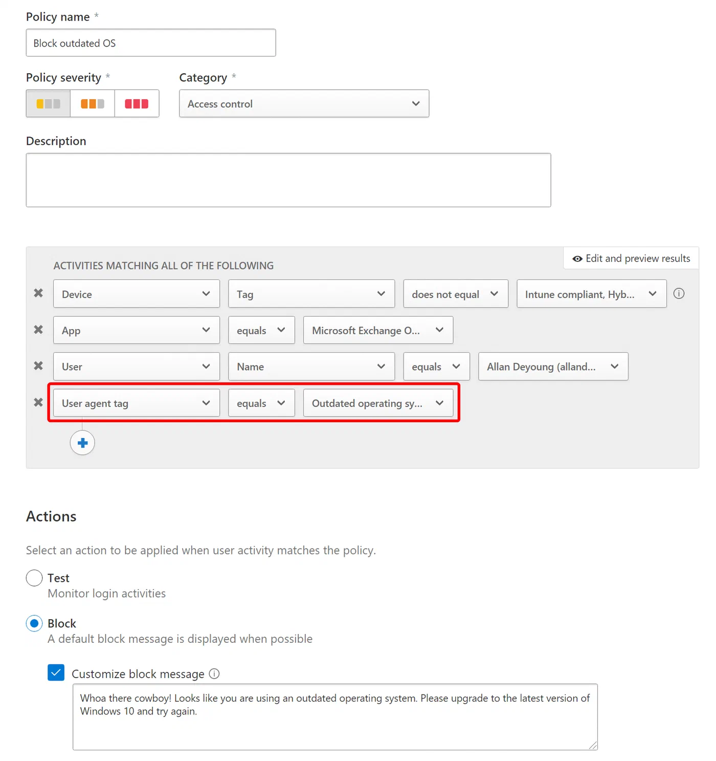This screenshot has height=761, width=716.
Task: Open the Tag attribute dropdown
Action: click(x=311, y=294)
